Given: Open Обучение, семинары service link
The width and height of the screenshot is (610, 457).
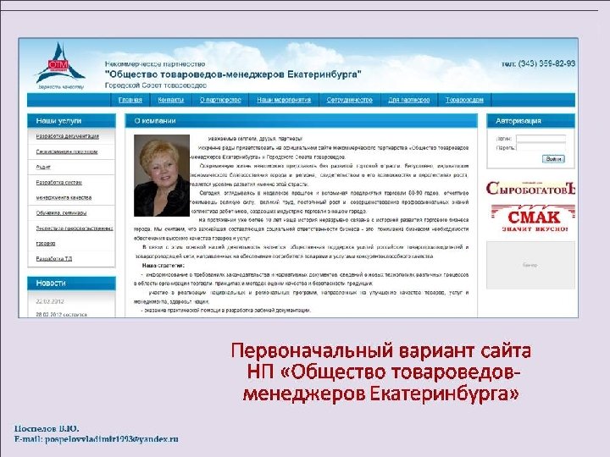Looking at the screenshot, I should tap(62, 213).
